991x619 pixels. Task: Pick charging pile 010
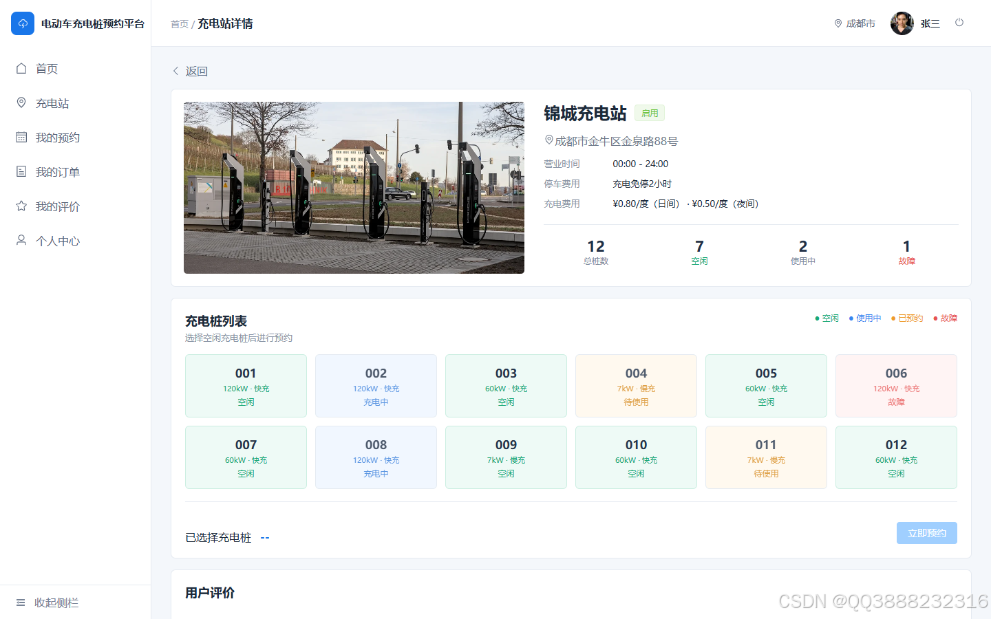636,457
